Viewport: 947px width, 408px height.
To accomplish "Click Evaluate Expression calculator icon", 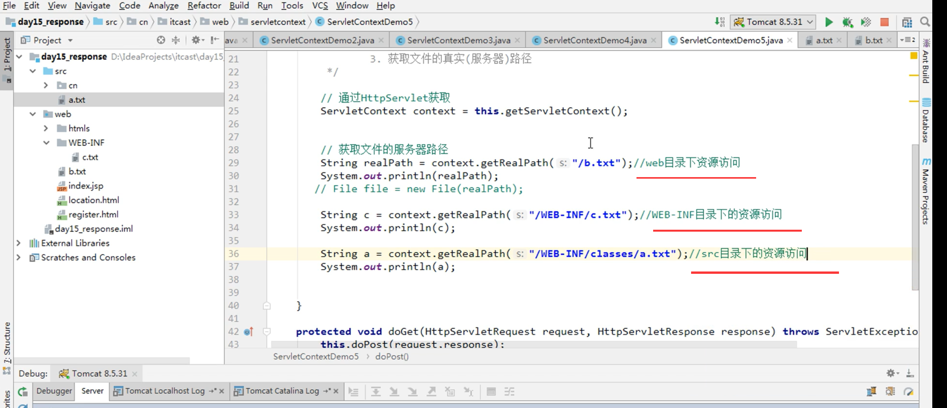I will [491, 392].
